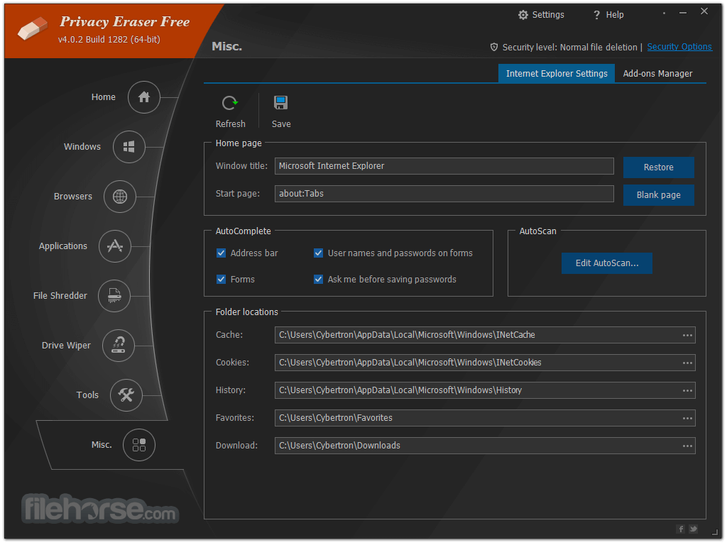The width and height of the screenshot is (727, 545).
Task: Click the Start page input field
Action: point(444,194)
